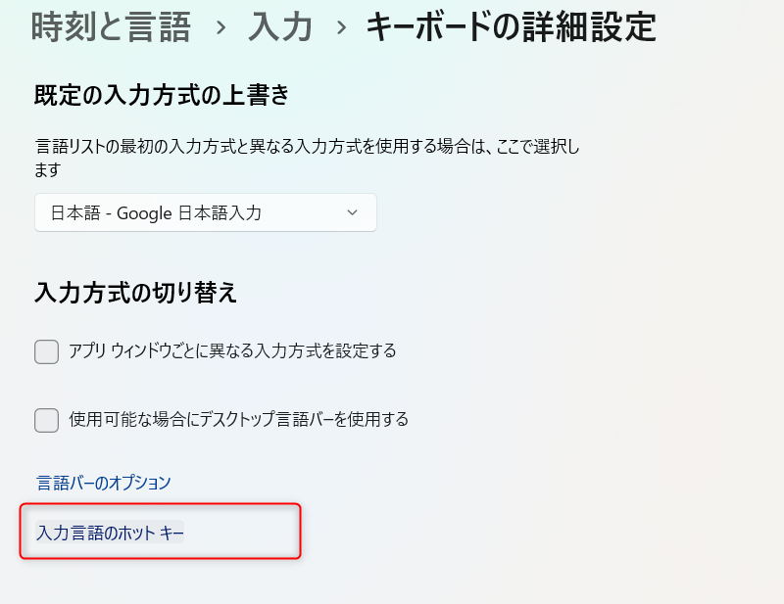This screenshot has height=604, width=784.
Task: Click the chevron after 時刻と言語 breadcrumb
Action: click(220, 28)
